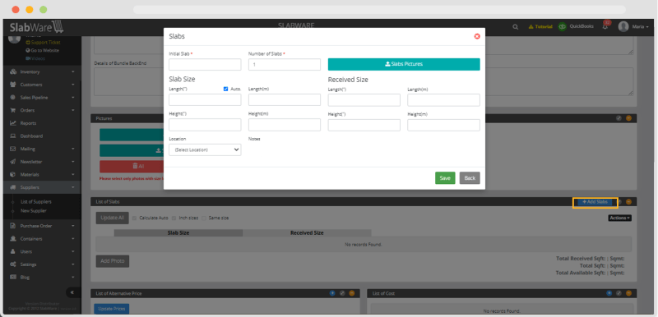This screenshot has width=658, height=317.
Task: Click the Customers sidebar icon
Action: point(13,85)
